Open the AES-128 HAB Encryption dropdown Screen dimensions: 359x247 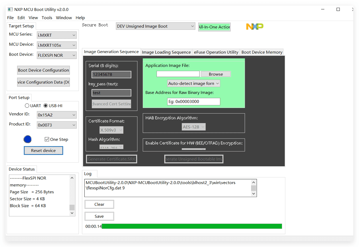pos(194,127)
